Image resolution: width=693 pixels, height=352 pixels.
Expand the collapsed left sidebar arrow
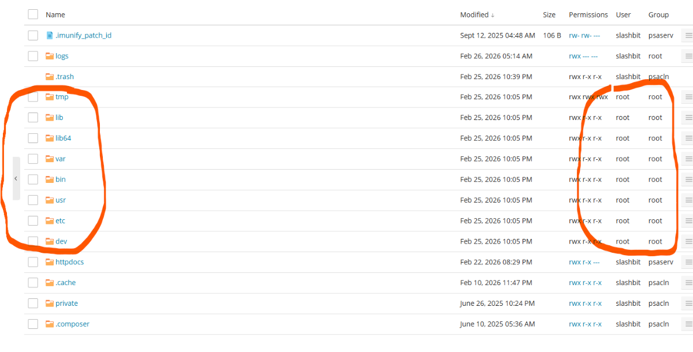click(16, 179)
